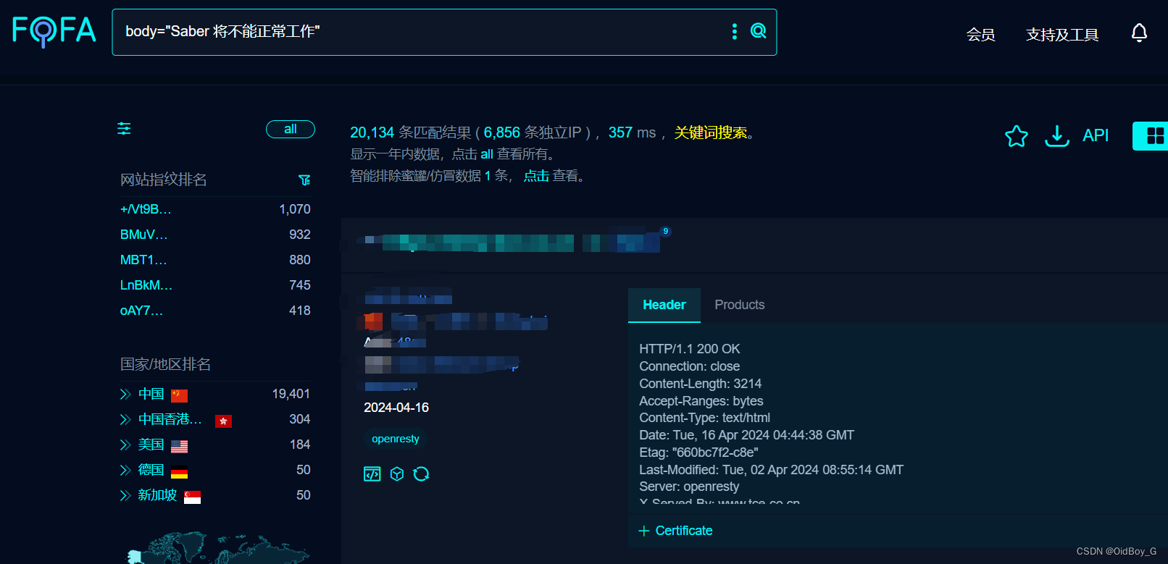Click the Hong Kong flag icon
Screen dimensions: 1168x564
[x=223, y=421]
